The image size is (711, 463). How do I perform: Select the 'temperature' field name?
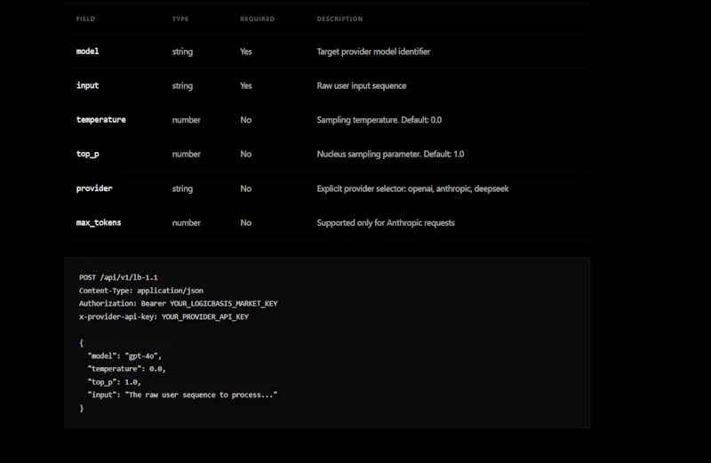(x=101, y=120)
